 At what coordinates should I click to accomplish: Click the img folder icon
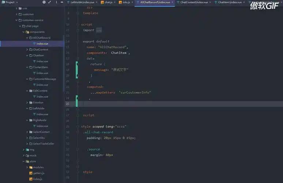pyautogui.click(x=27, y=149)
